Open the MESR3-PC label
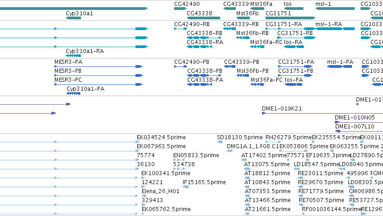383x216 pixels. 68,80
